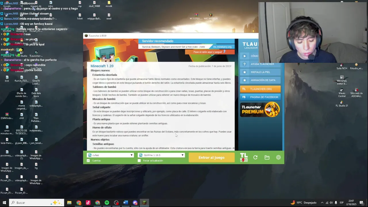Expand the 'cufasz' account dropdown
Screen dimensions: 368x207
pyautogui.click(x=110, y=155)
